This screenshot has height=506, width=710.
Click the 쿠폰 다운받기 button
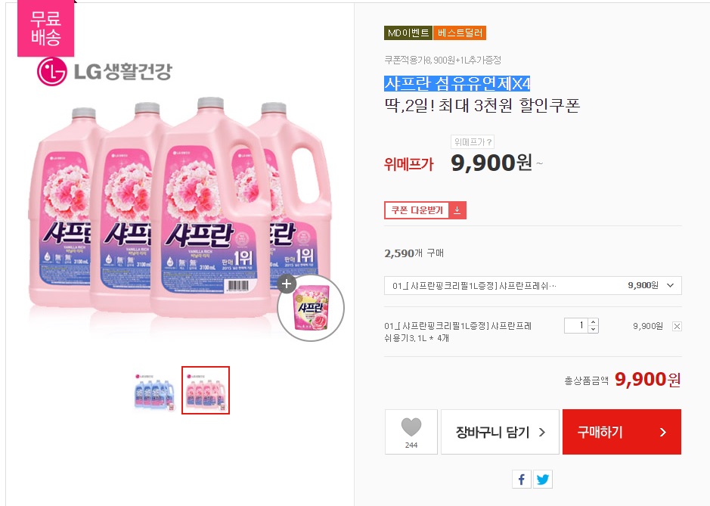point(417,210)
